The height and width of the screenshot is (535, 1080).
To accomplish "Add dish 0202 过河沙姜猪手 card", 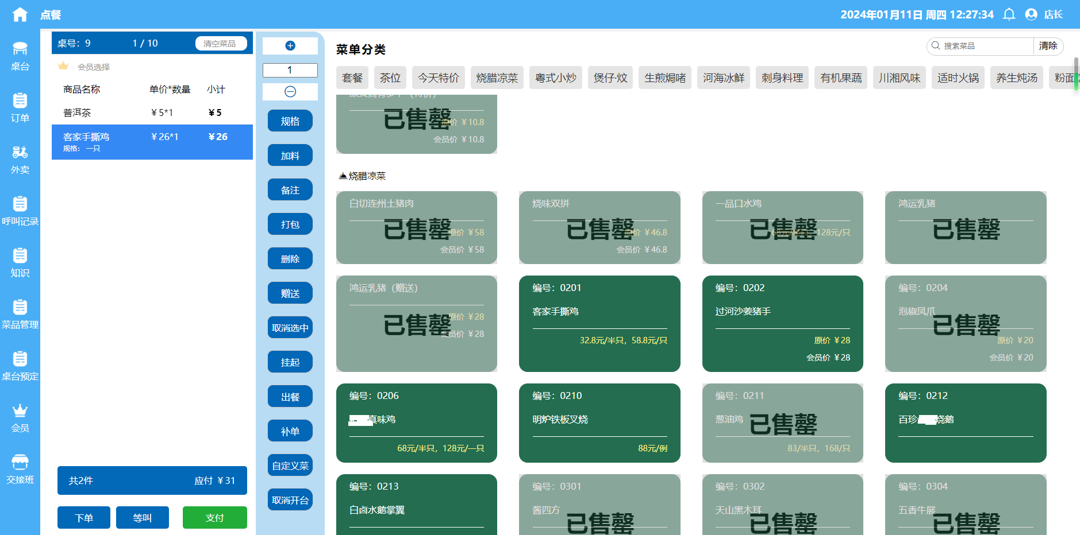I will 783,324.
